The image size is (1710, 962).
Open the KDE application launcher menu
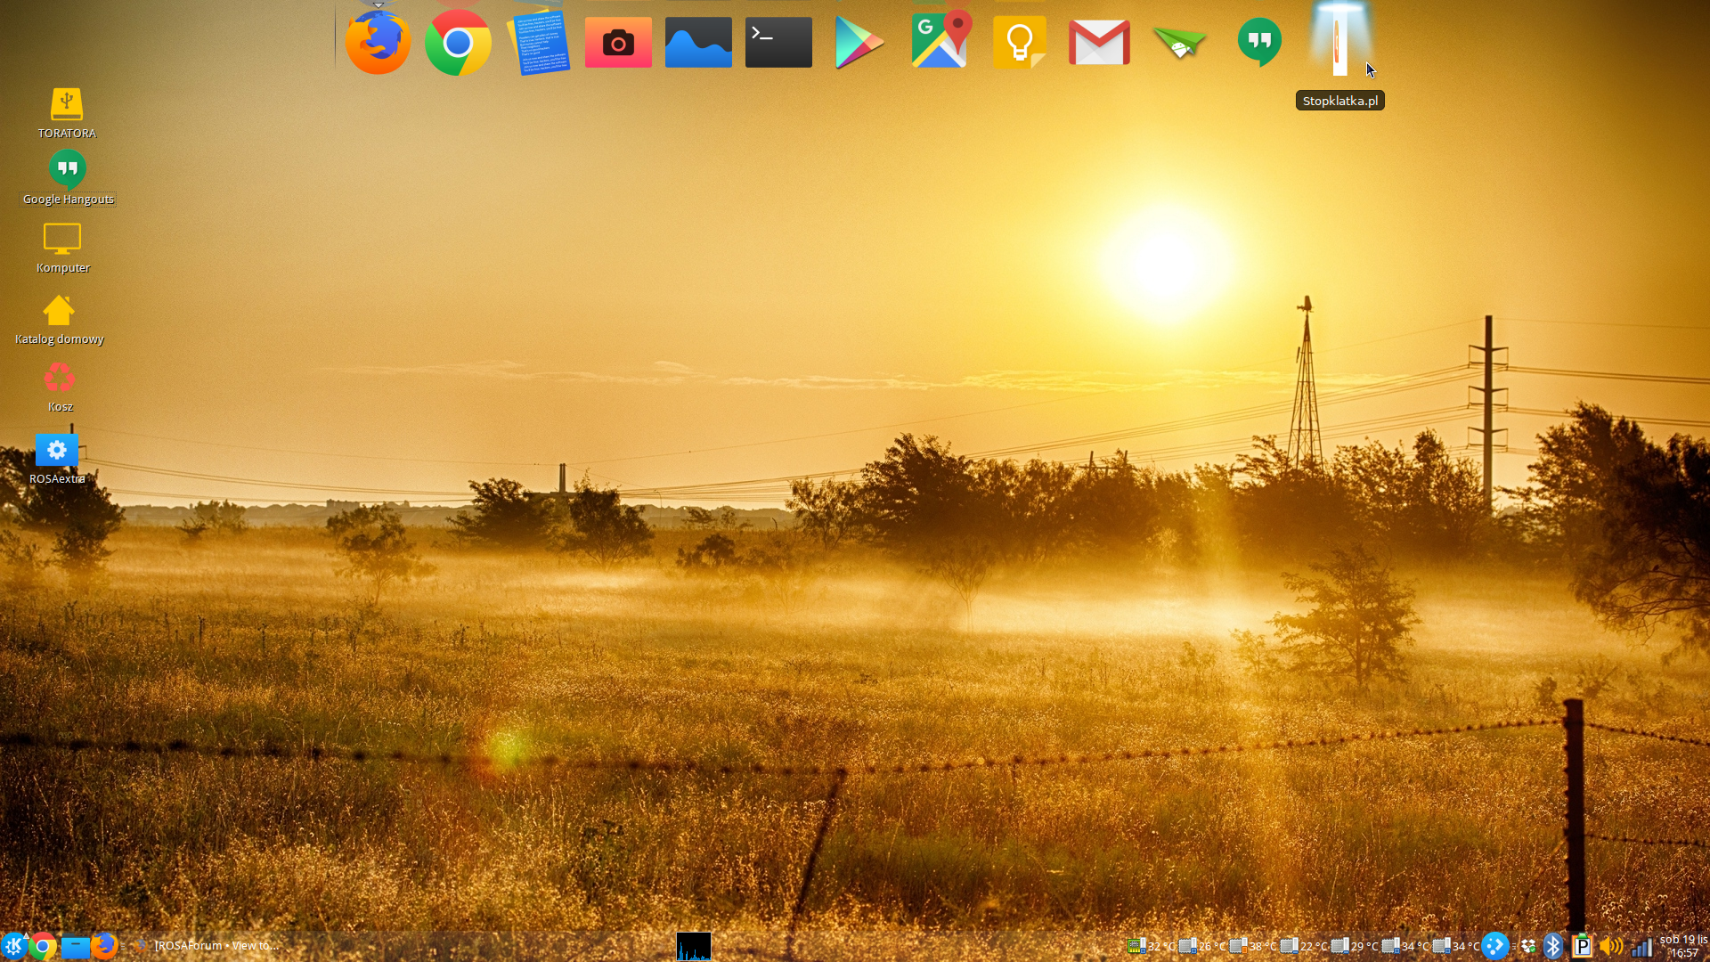[x=12, y=946]
